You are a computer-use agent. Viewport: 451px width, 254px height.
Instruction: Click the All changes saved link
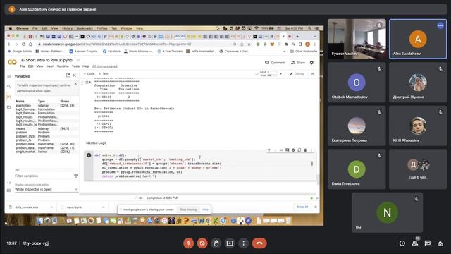[x=105, y=66]
